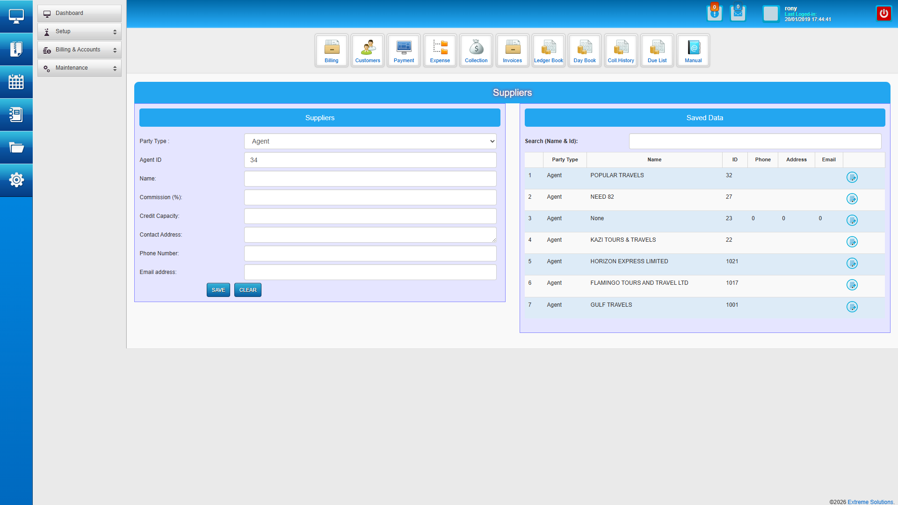Open the Collection money bag icon
The height and width of the screenshot is (505, 898).
476,50
